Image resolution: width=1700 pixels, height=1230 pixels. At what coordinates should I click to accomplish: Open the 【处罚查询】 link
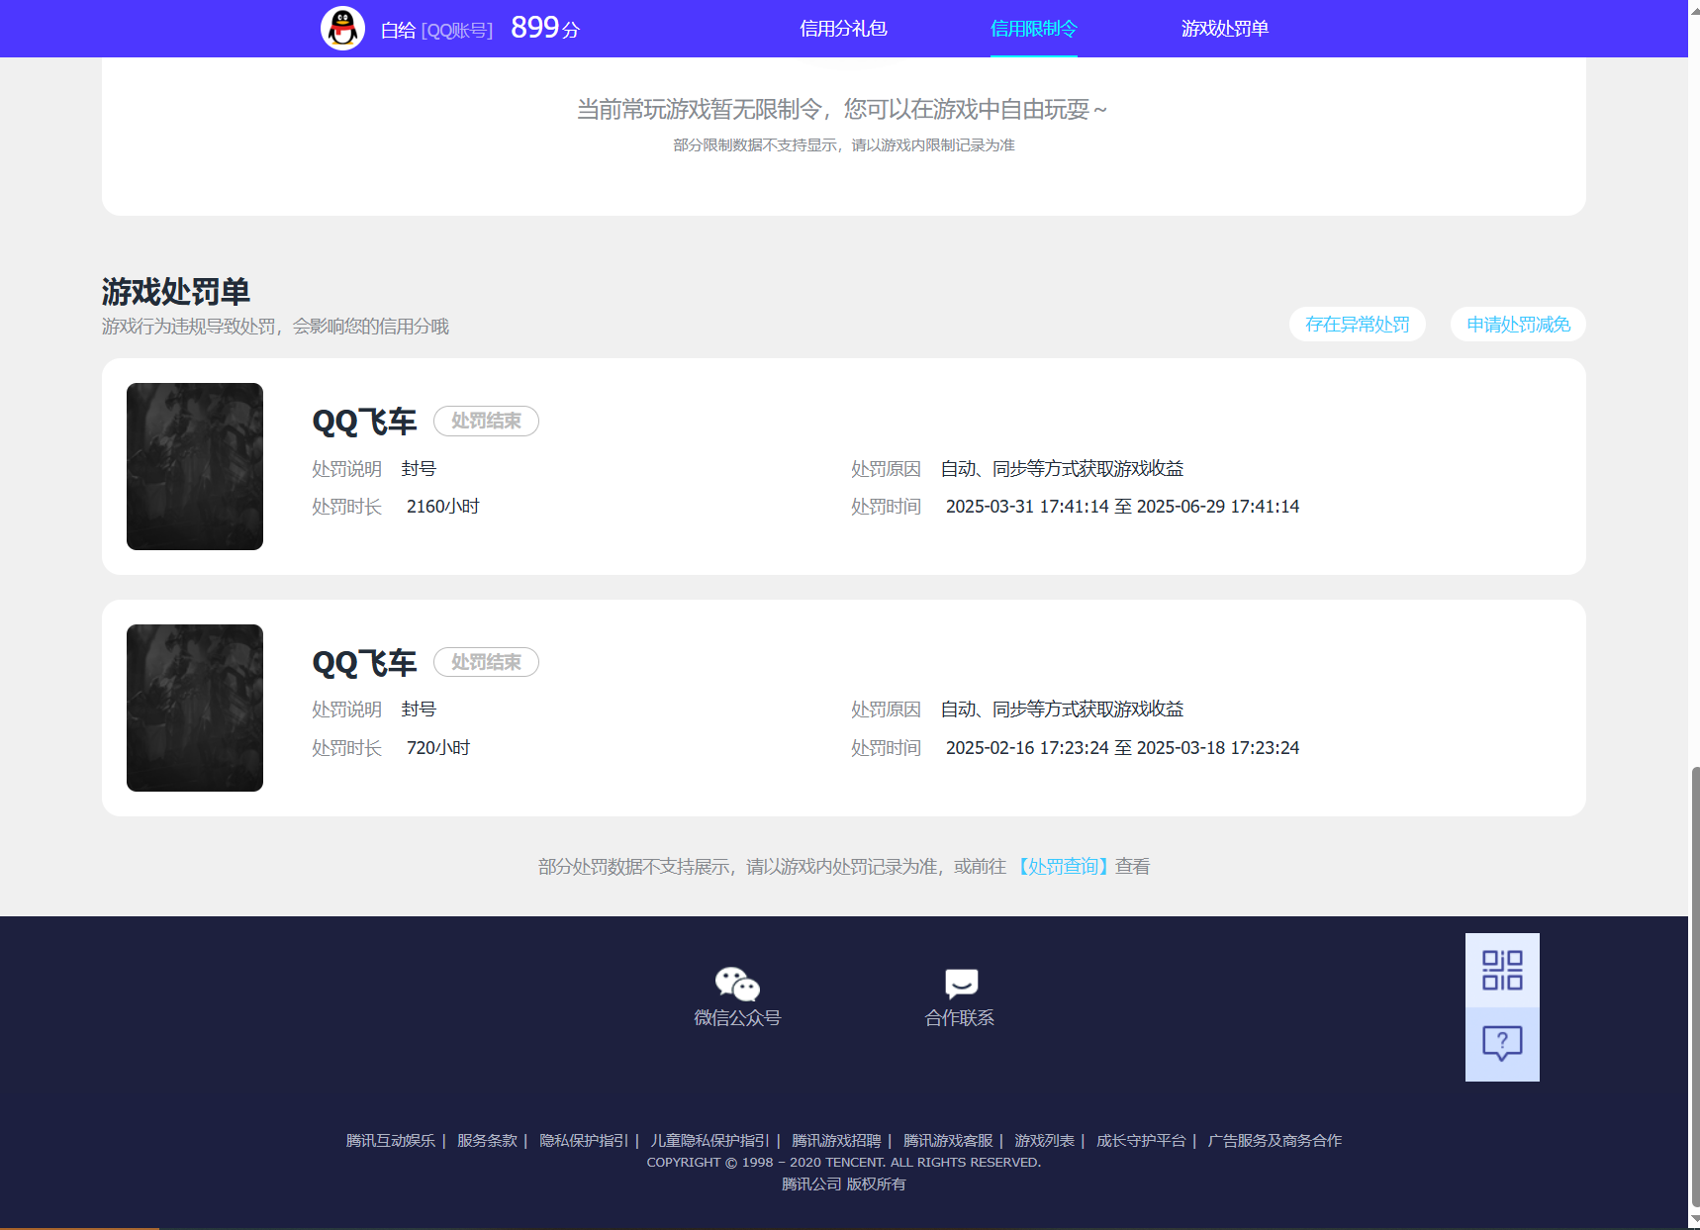click(x=1063, y=867)
